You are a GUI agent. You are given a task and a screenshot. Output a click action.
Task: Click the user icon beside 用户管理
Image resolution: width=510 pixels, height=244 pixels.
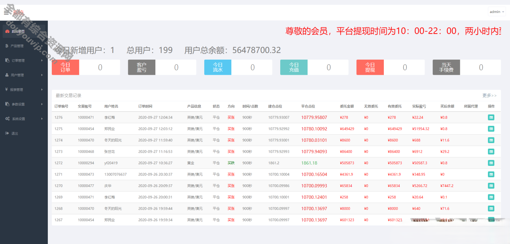7,75
